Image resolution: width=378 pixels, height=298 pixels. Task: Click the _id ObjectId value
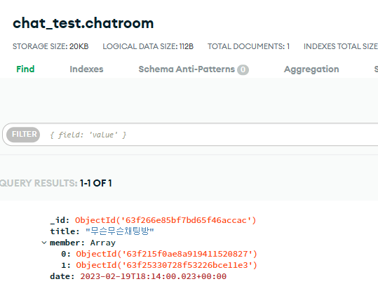(x=166, y=220)
